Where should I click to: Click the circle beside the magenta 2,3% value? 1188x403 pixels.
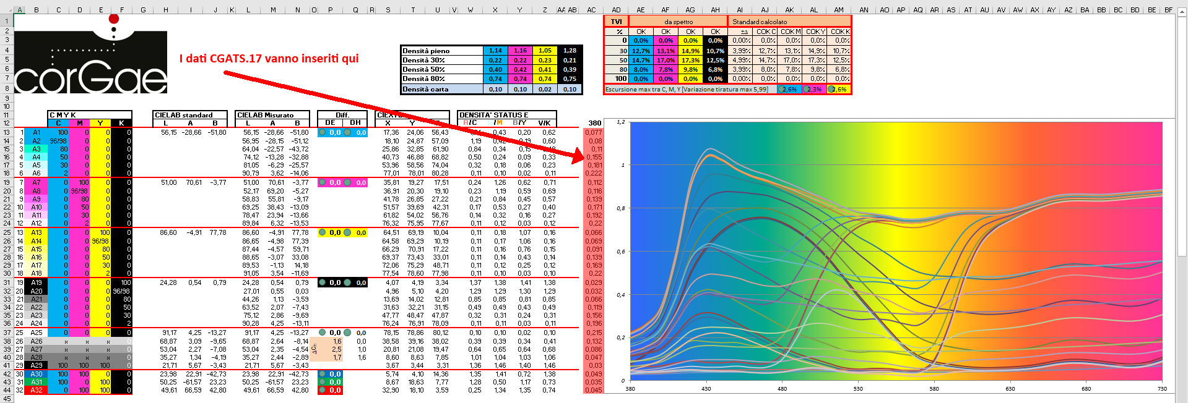pos(807,90)
